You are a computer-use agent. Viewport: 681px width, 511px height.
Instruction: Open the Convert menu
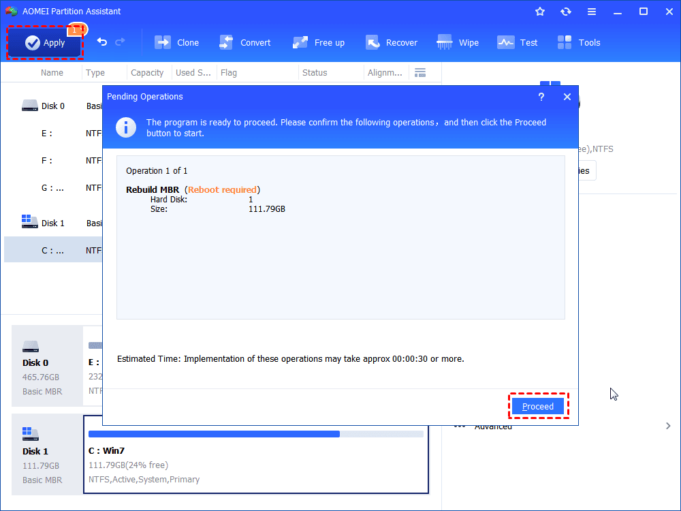[x=244, y=42]
